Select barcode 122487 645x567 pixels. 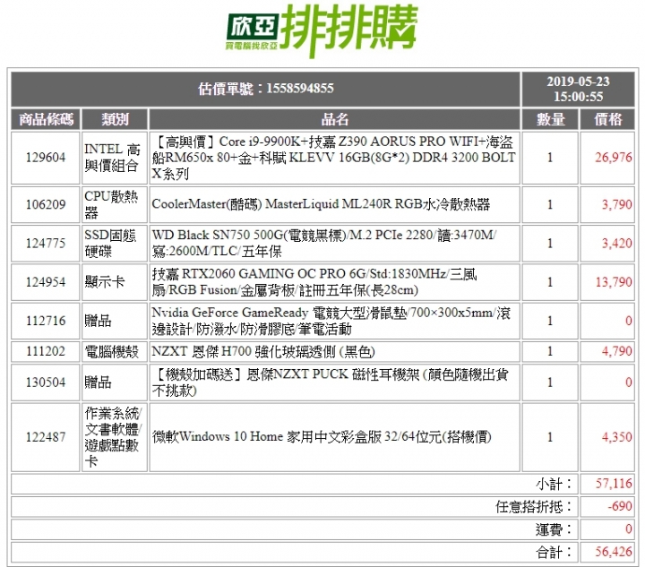tap(46, 437)
